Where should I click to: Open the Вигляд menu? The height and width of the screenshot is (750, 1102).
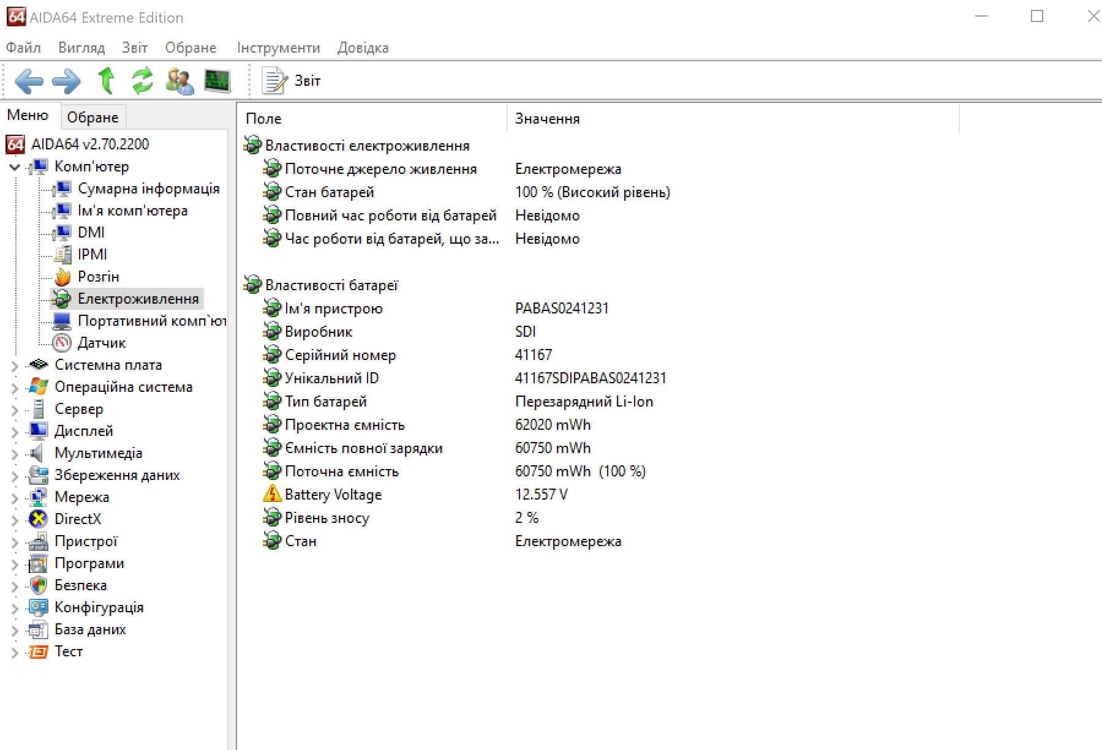coord(81,48)
